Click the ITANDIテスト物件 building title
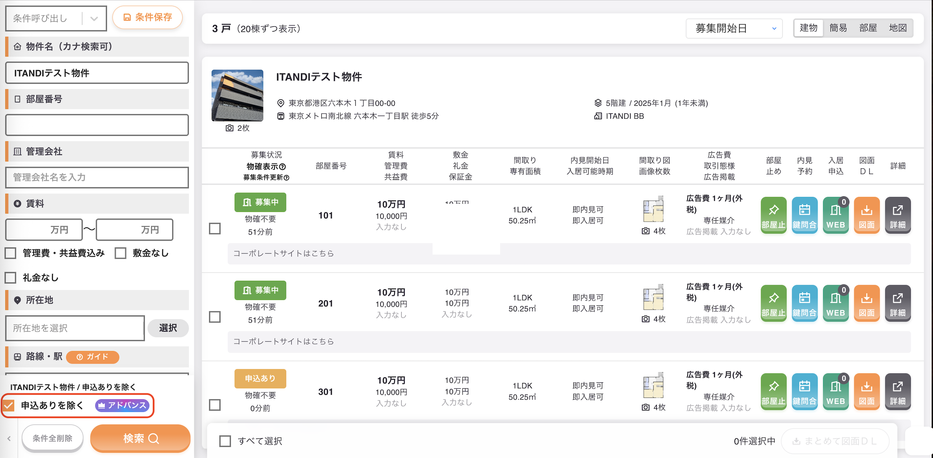This screenshot has height=458, width=933. [x=319, y=77]
